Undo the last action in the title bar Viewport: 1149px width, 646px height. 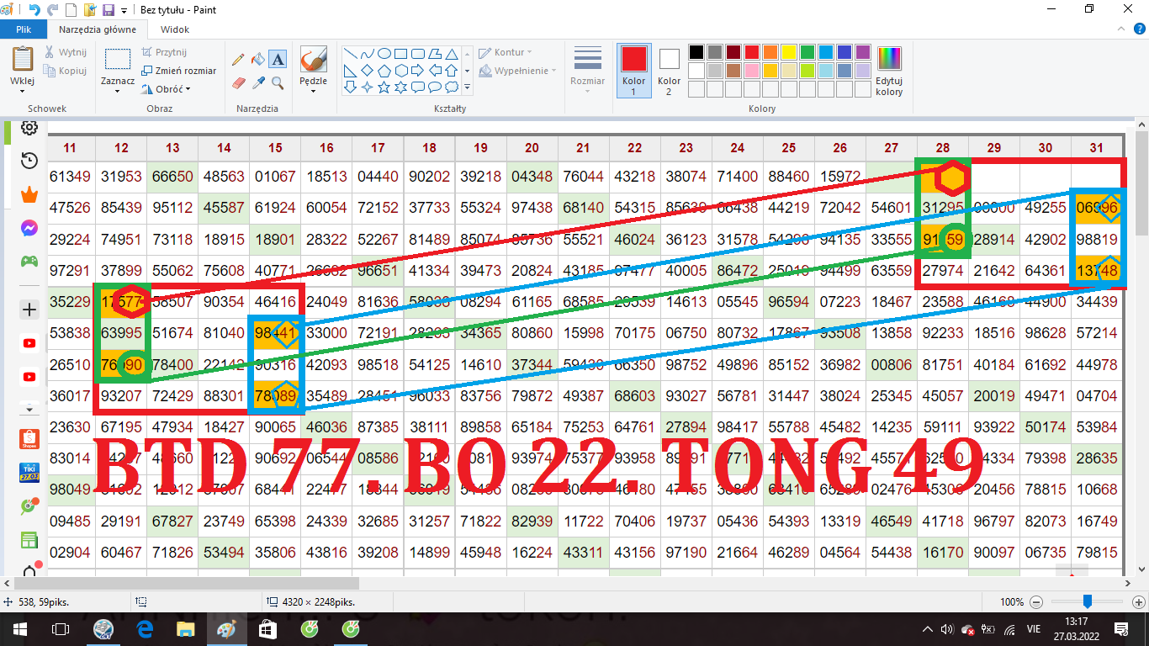[x=34, y=10]
